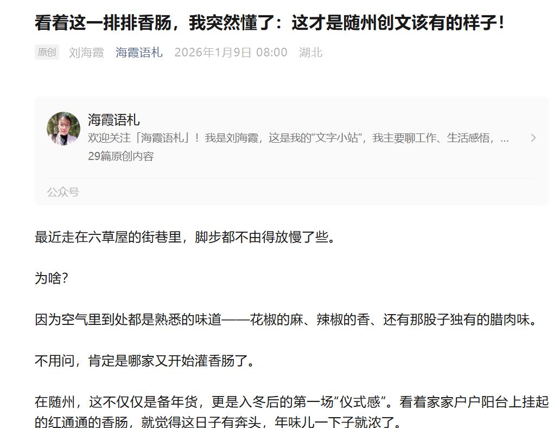The width and height of the screenshot is (560, 428).
Task: Click the sentence about 灌香肠
Action: 145,361
